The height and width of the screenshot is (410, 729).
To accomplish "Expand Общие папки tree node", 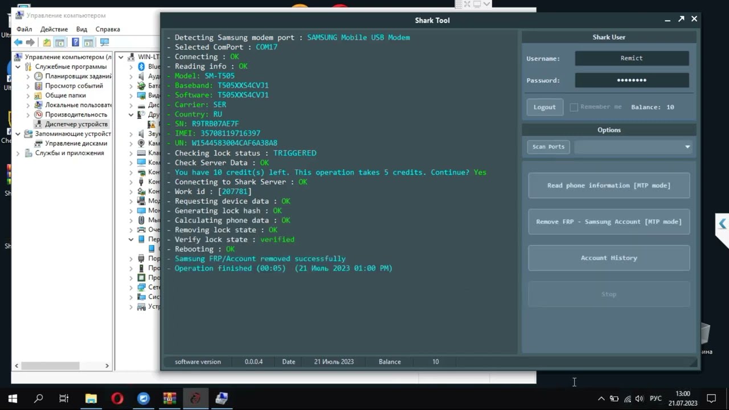I will click(x=28, y=96).
